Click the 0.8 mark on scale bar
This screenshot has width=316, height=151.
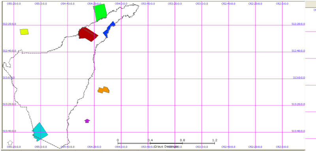point(182,140)
